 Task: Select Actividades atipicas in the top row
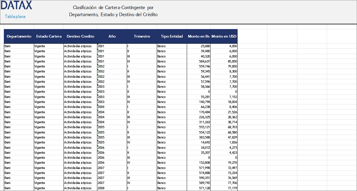point(78,46)
